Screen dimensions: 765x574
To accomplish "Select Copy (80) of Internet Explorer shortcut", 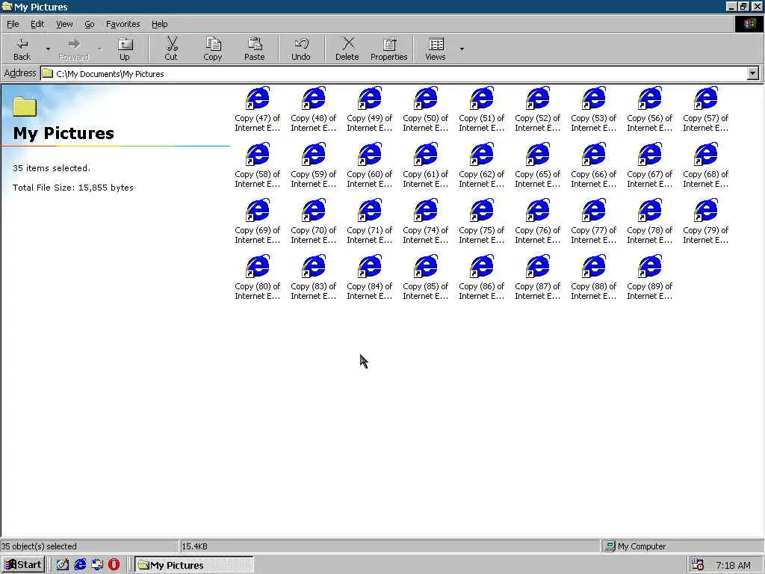I will pyautogui.click(x=258, y=277).
